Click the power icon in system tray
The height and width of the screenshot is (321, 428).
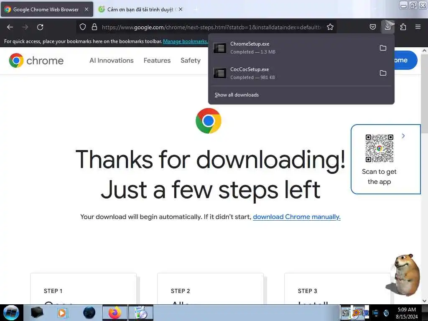386,313
